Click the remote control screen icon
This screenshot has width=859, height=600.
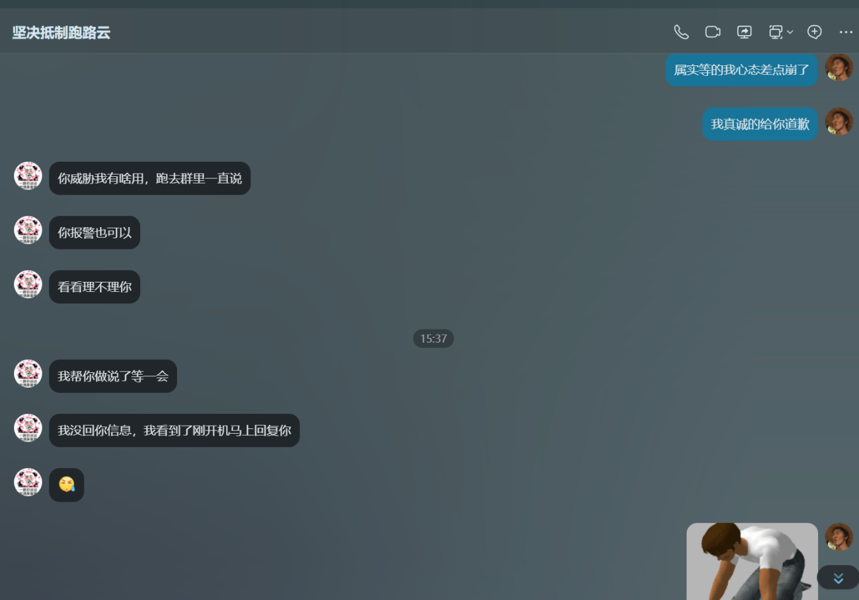tap(776, 32)
